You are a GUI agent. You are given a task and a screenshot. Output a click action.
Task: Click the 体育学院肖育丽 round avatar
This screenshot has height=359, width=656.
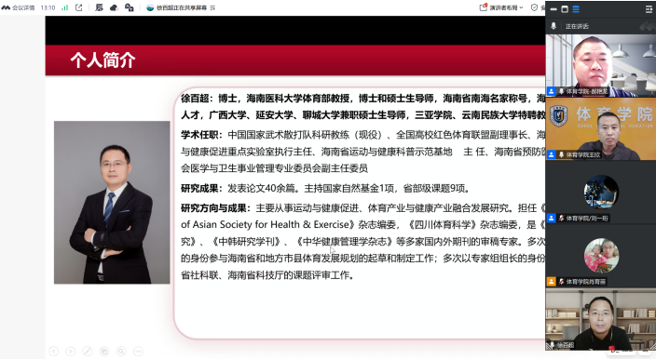pos(601,256)
